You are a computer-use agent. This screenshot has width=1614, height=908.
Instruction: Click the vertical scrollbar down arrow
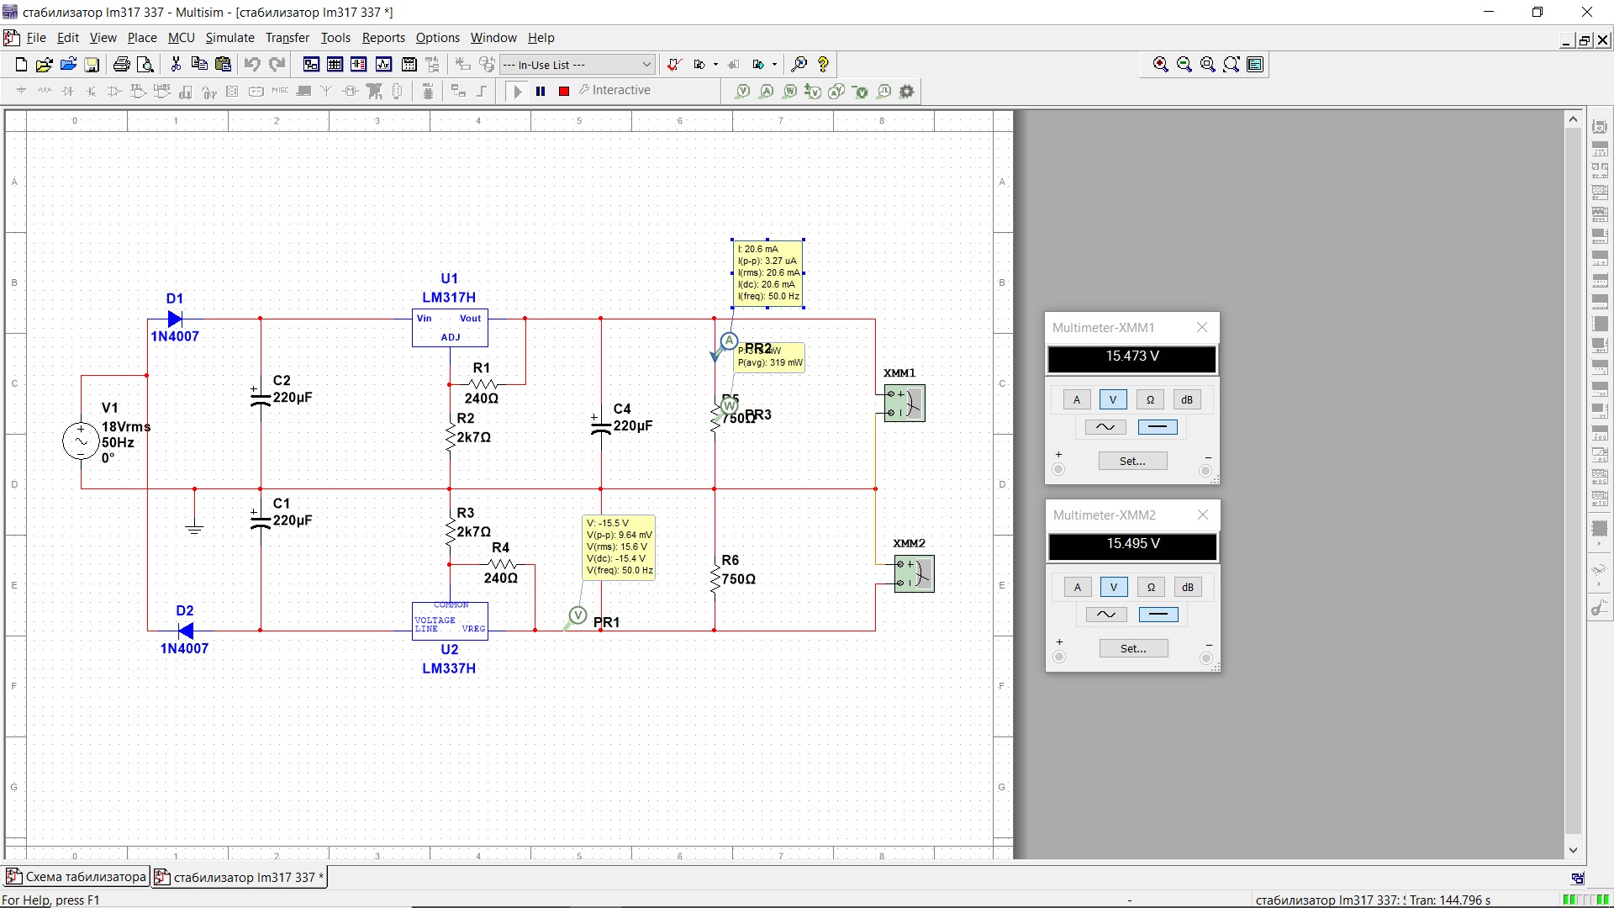[1573, 850]
